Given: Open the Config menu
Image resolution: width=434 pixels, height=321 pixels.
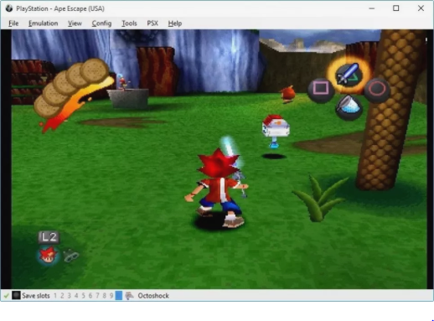Looking at the screenshot, I should coord(101,23).
